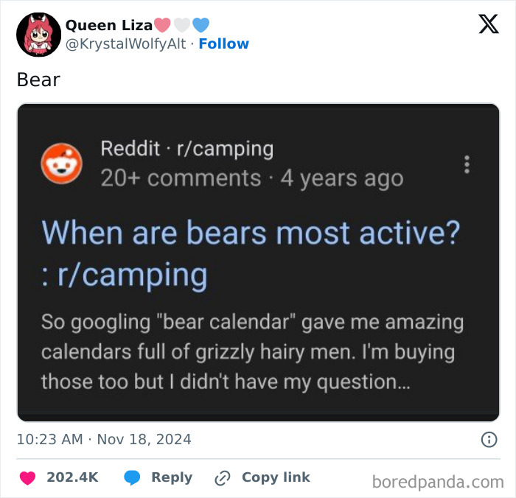This screenshot has width=516, height=498.
Task: Click the Copy link text
Action: click(276, 477)
